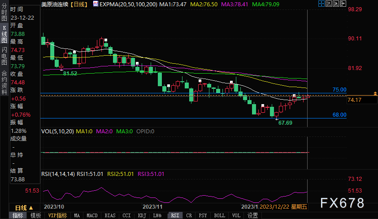The image size is (378, 219).
Task: Select the 指标 bottom tab
Action: pos(18,215)
